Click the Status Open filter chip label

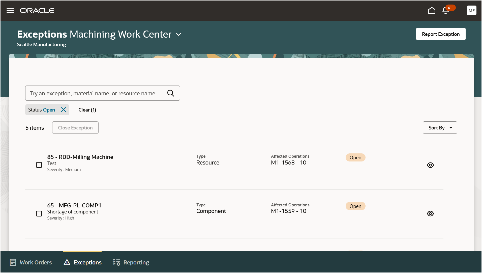point(42,110)
